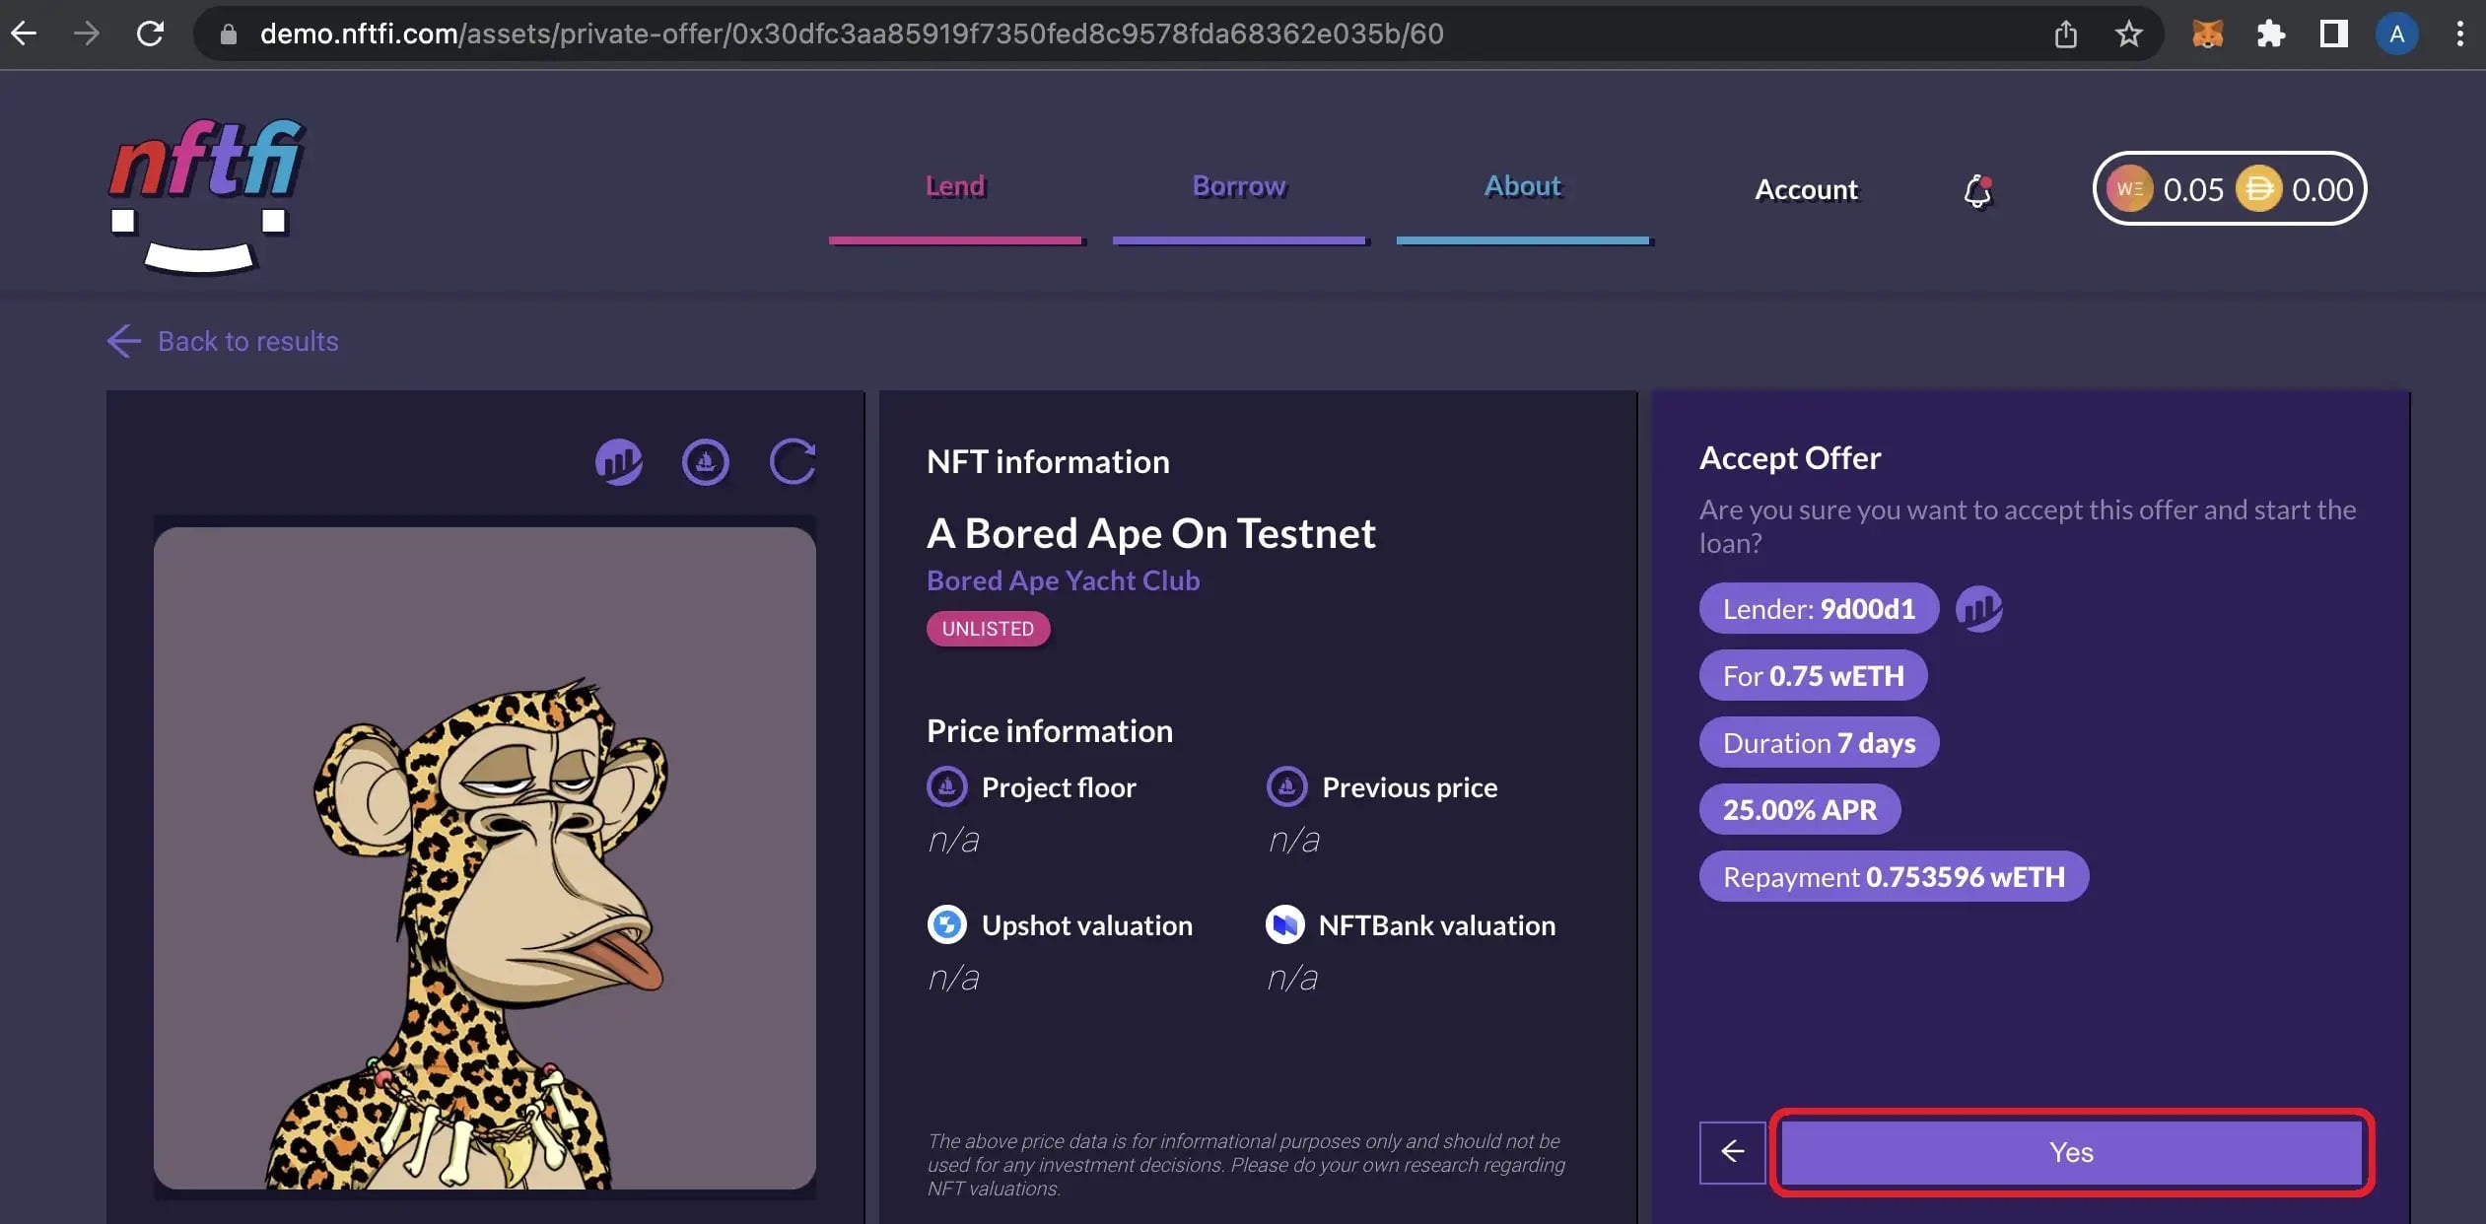Open the MetaMask fox extension
The height and width of the screenshot is (1224, 2486).
(2208, 34)
